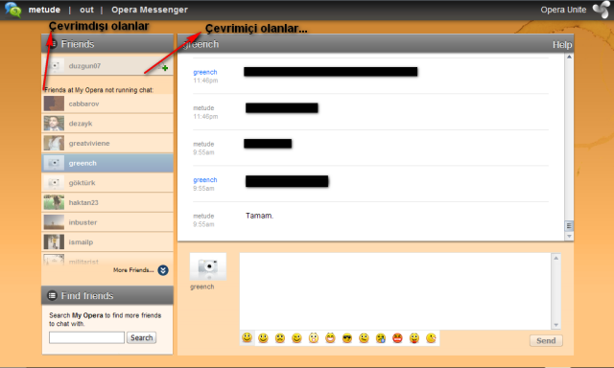Viewport: 614px width, 368px height.
Task: Insert the sad frowning emoticon
Action: click(279, 338)
